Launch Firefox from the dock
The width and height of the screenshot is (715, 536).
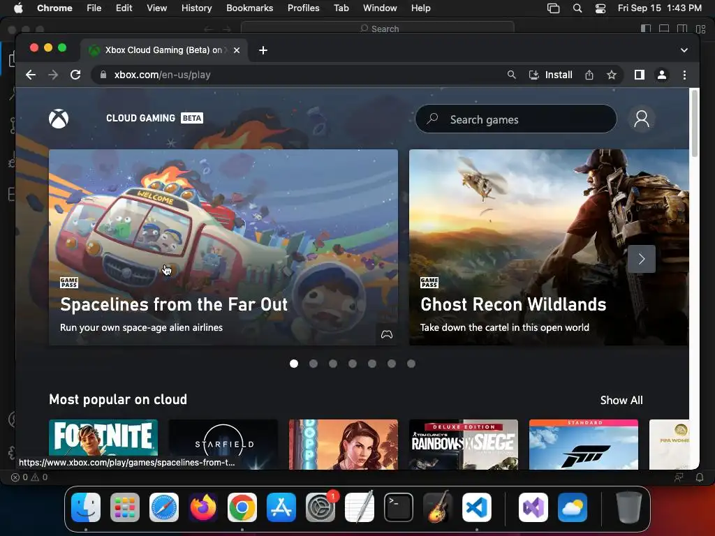203,507
